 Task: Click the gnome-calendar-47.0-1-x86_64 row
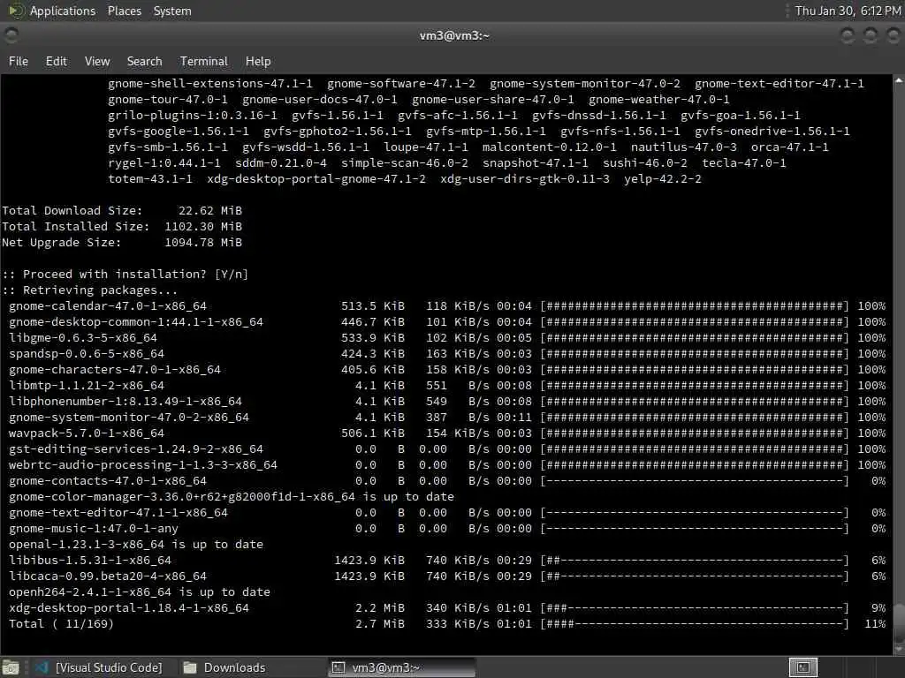pyautogui.click(x=446, y=306)
